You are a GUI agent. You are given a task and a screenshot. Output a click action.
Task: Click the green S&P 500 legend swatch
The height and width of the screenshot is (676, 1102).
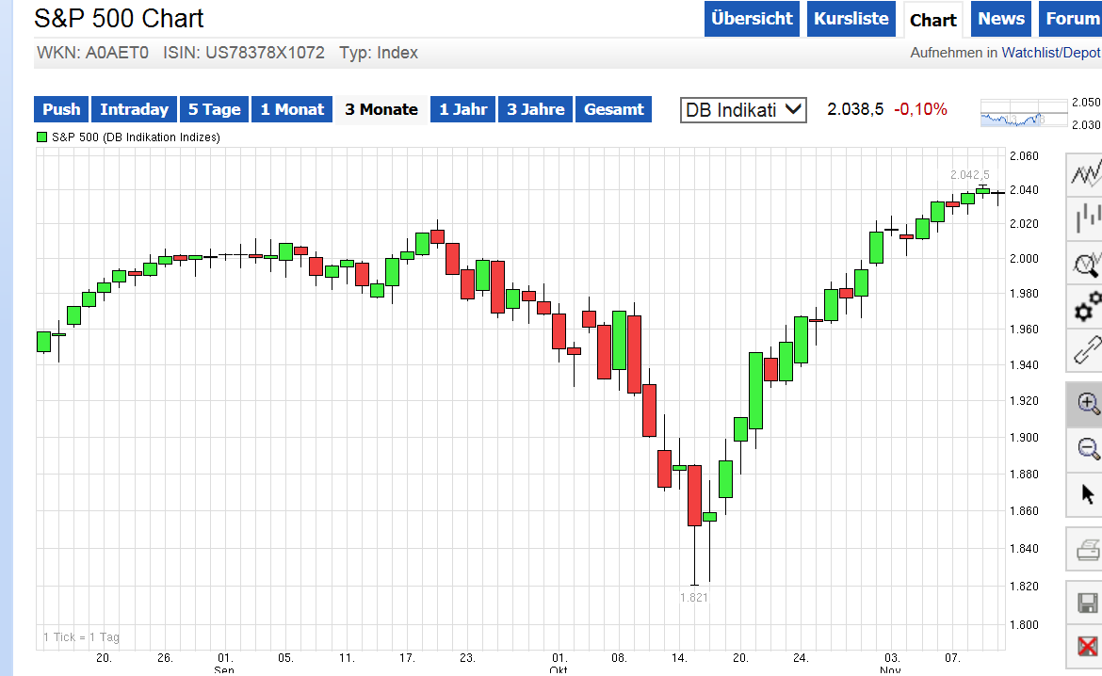[x=41, y=137]
